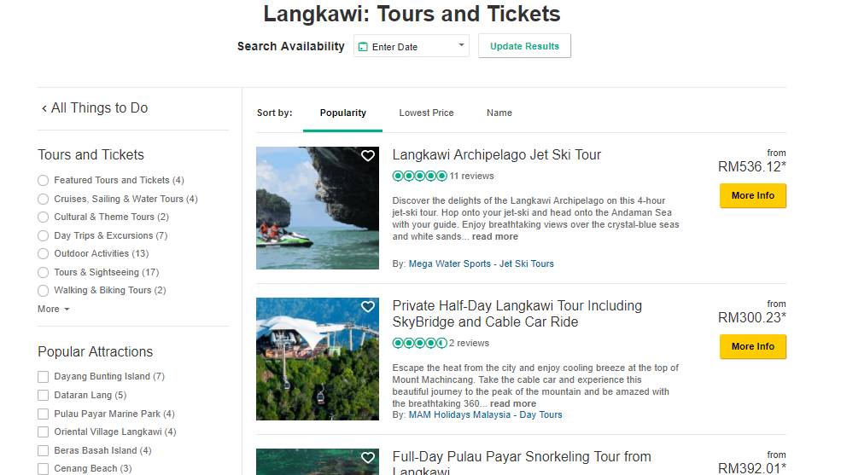Click the RM392.01 price
841x475 pixels.
click(x=752, y=468)
